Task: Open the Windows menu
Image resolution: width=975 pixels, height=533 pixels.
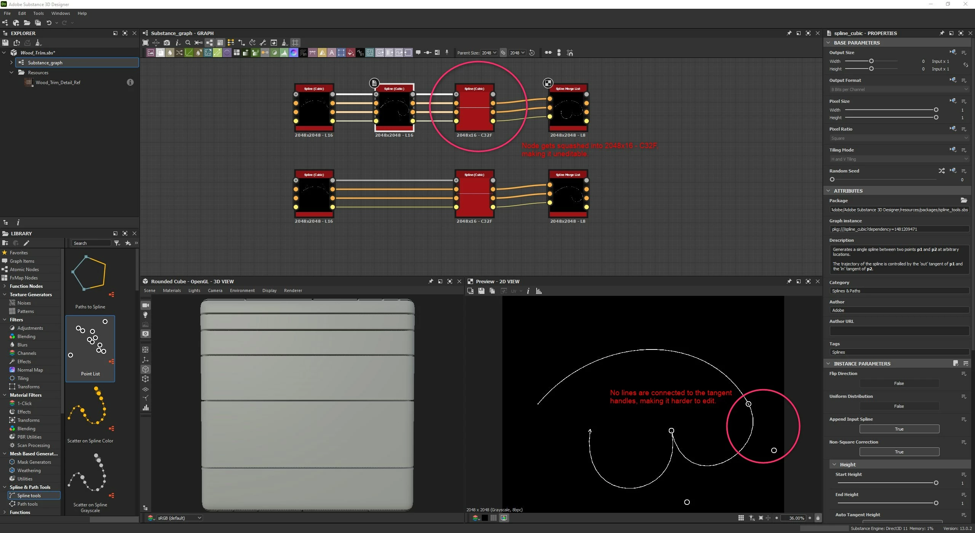Action: 61,13
